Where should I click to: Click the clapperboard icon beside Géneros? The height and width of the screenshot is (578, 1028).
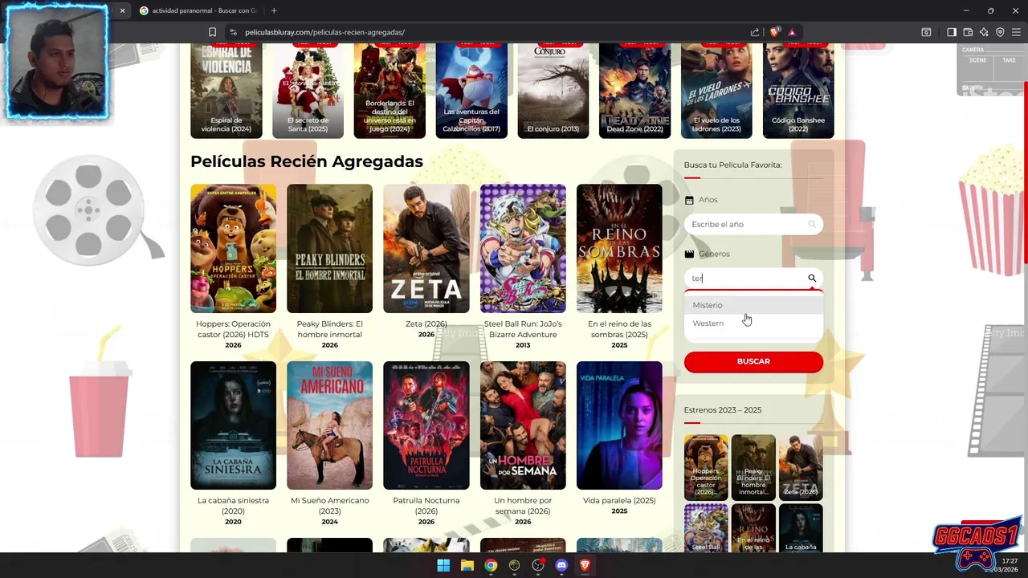tap(689, 254)
